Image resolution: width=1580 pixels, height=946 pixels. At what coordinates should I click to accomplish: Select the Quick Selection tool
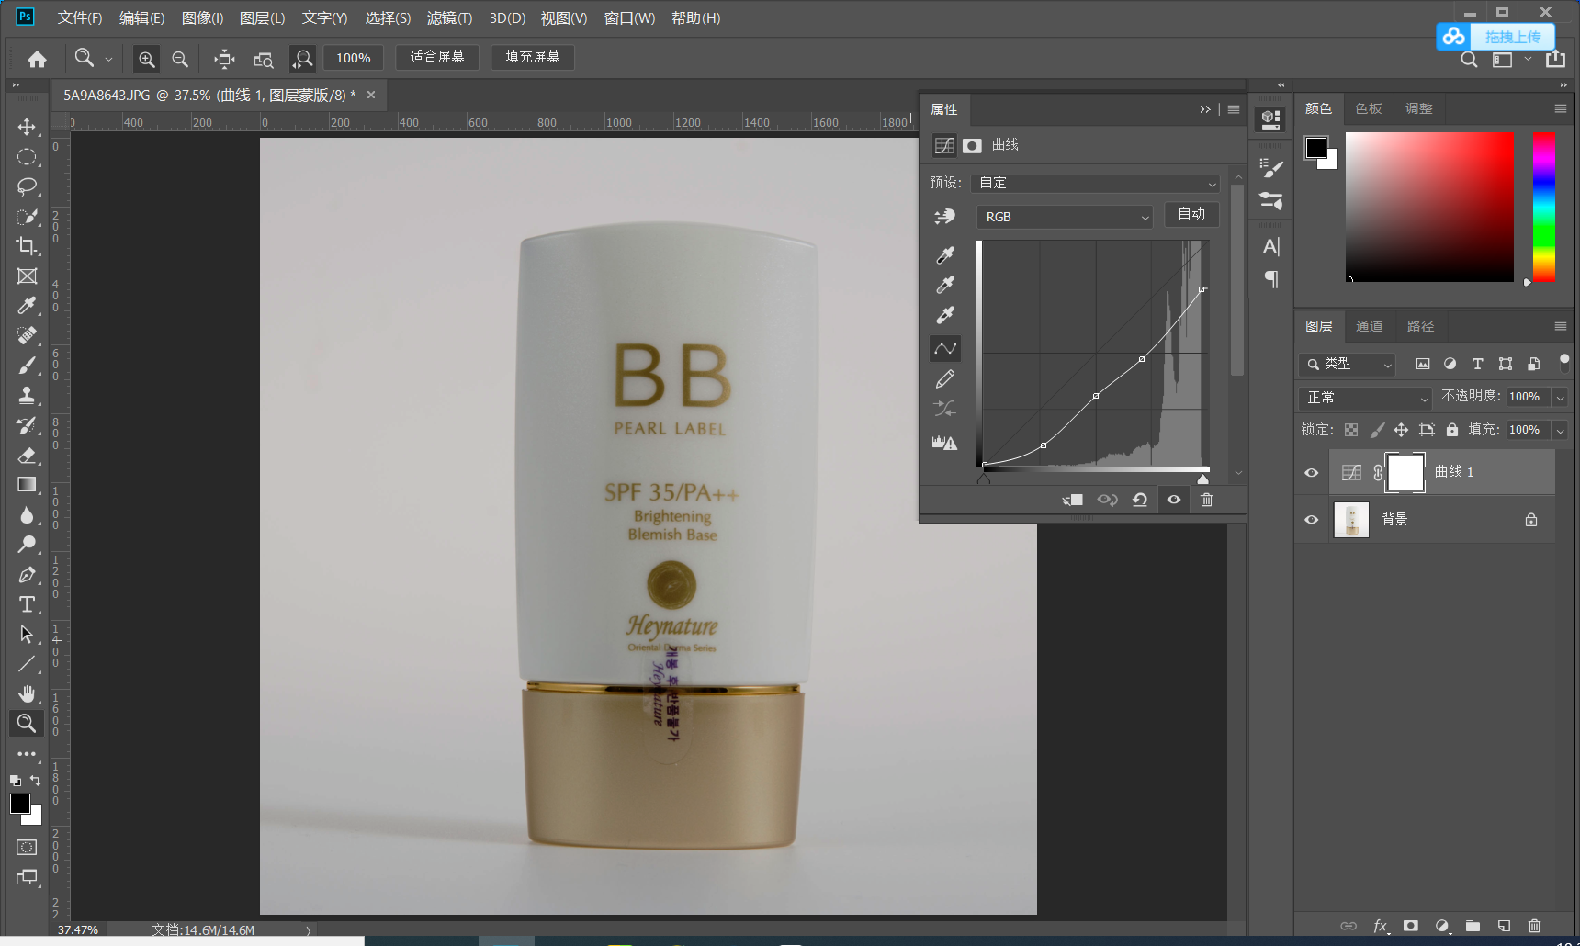27,217
